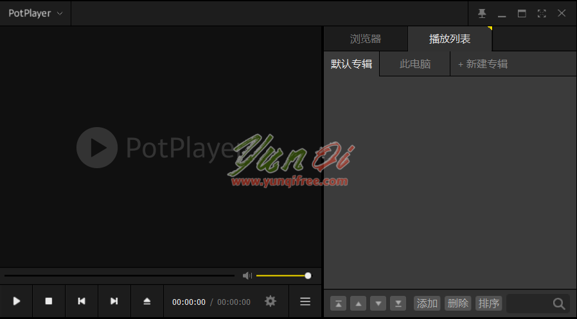Screen dimensions: 577x319
Task: Close the PotPlayer window
Action: 562,13
